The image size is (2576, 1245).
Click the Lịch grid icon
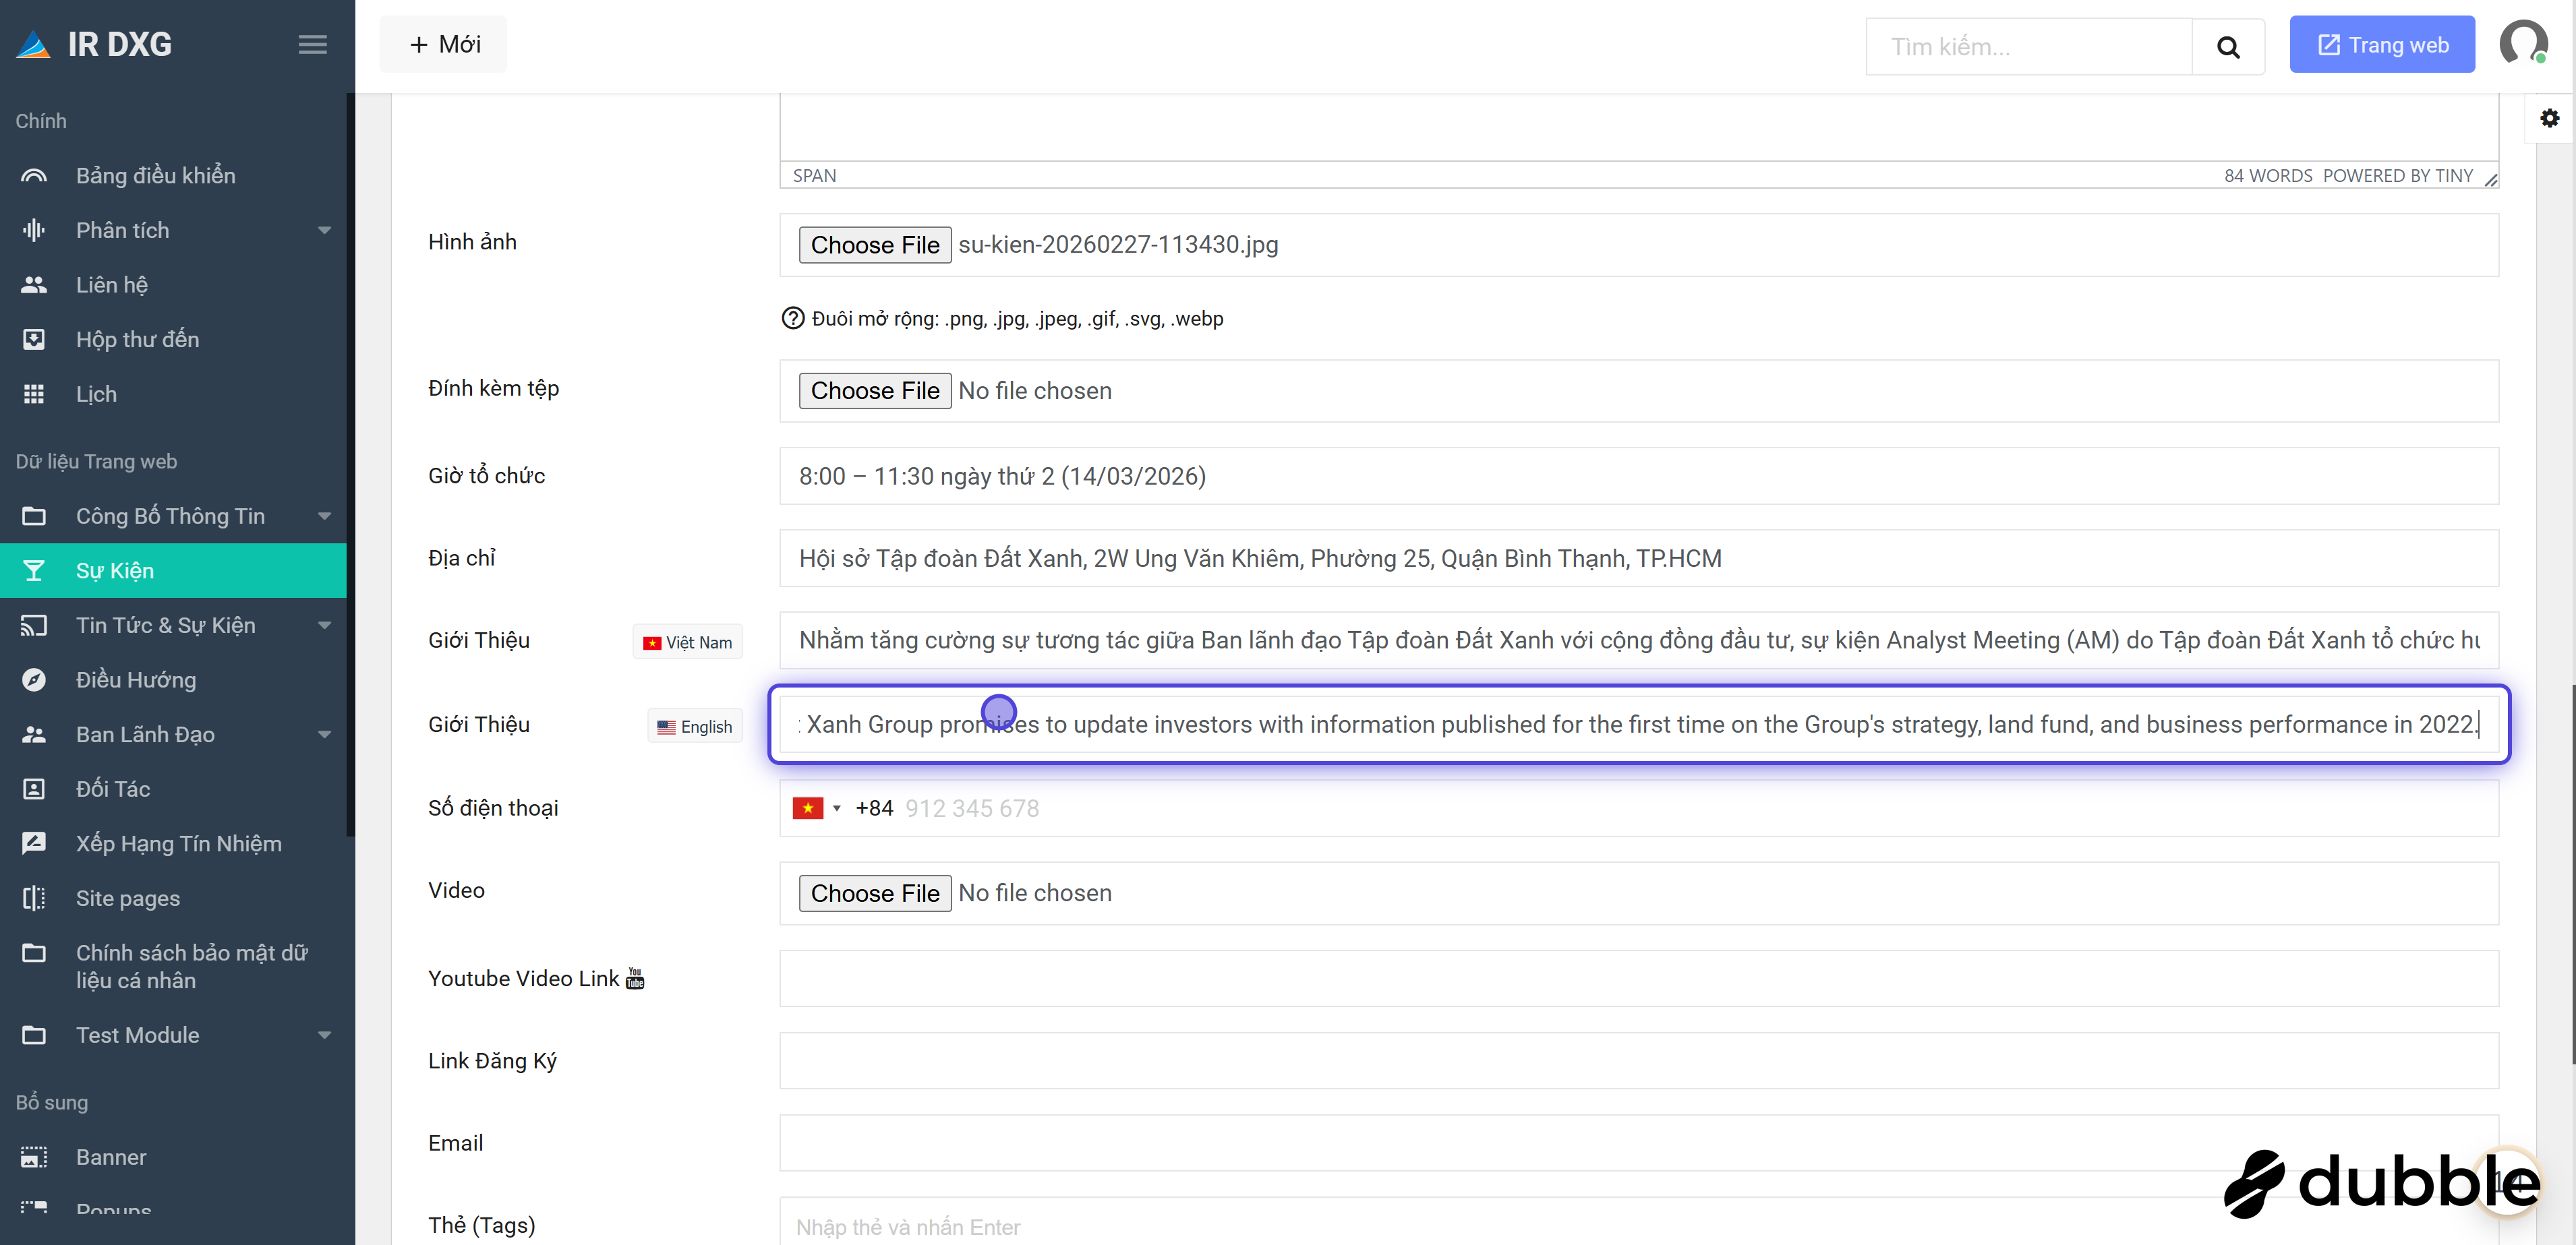pos(34,395)
